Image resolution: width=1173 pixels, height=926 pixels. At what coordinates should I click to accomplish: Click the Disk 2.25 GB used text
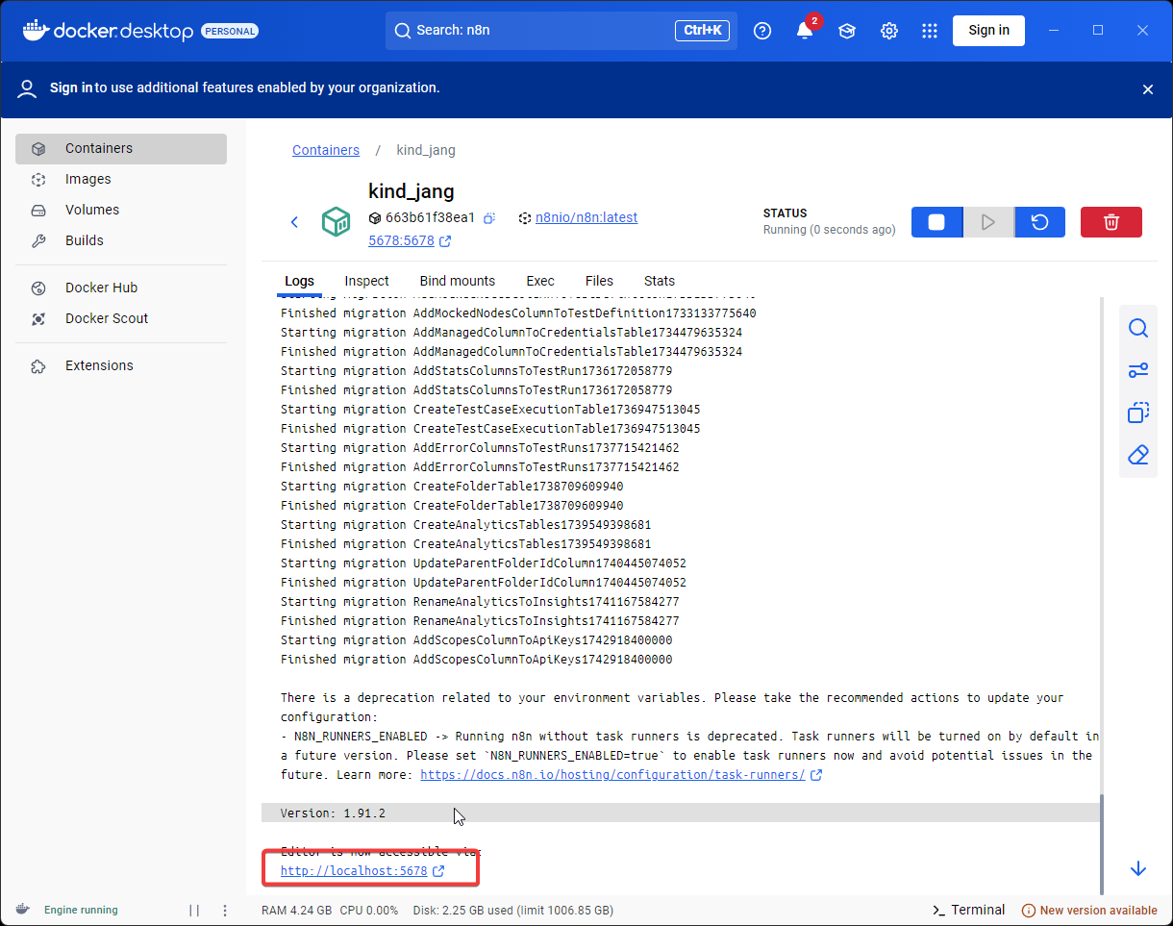(513, 910)
